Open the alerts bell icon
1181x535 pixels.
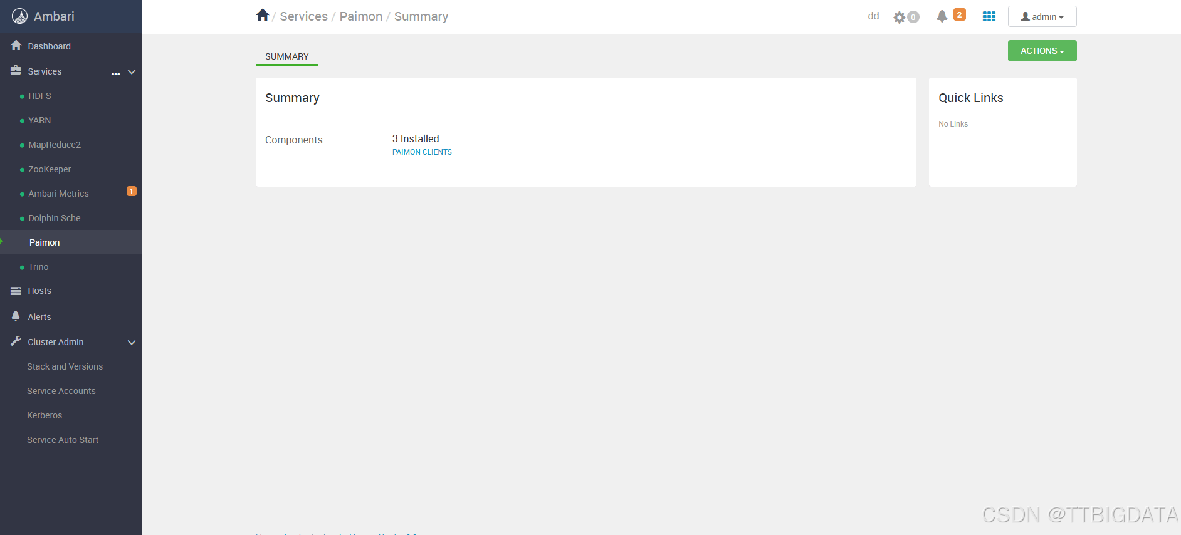coord(942,17)
